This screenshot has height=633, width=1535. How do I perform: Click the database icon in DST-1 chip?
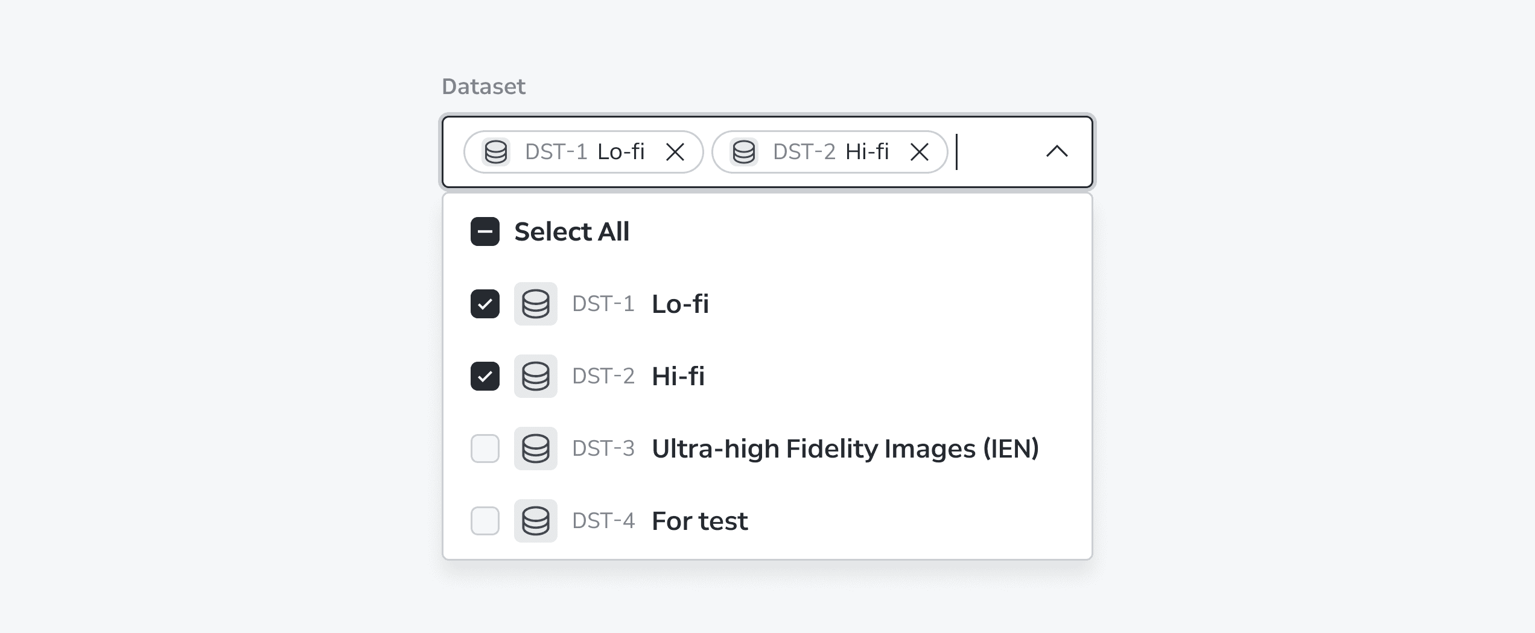coord(496,152)
